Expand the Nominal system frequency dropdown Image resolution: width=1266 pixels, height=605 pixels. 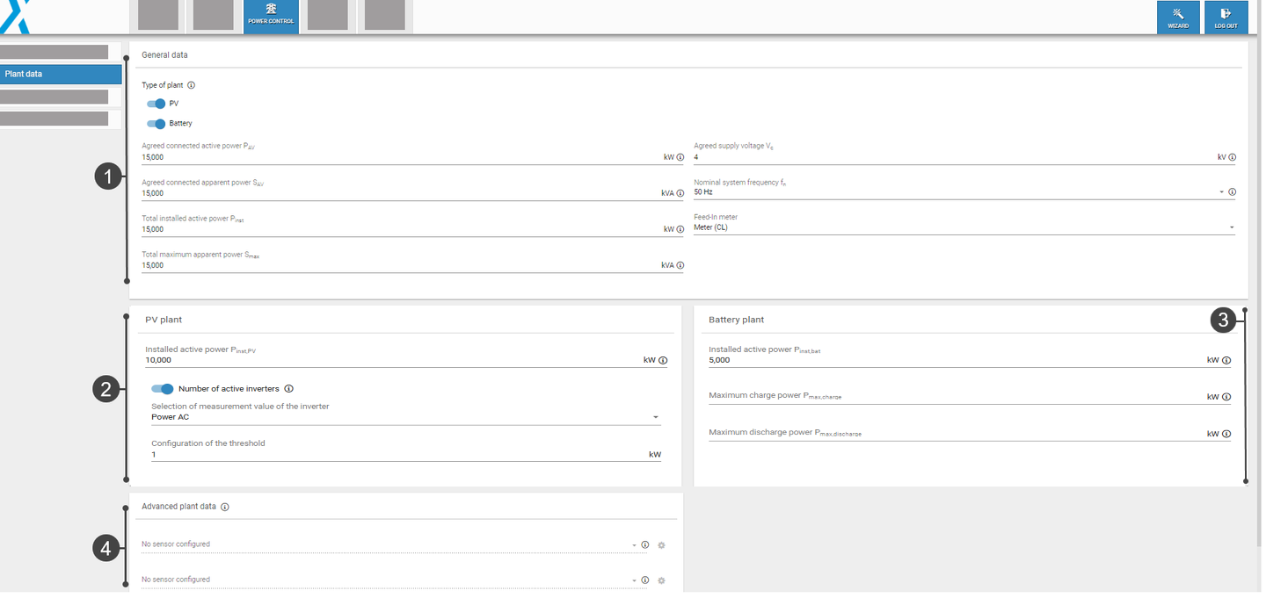(1220, 191)
